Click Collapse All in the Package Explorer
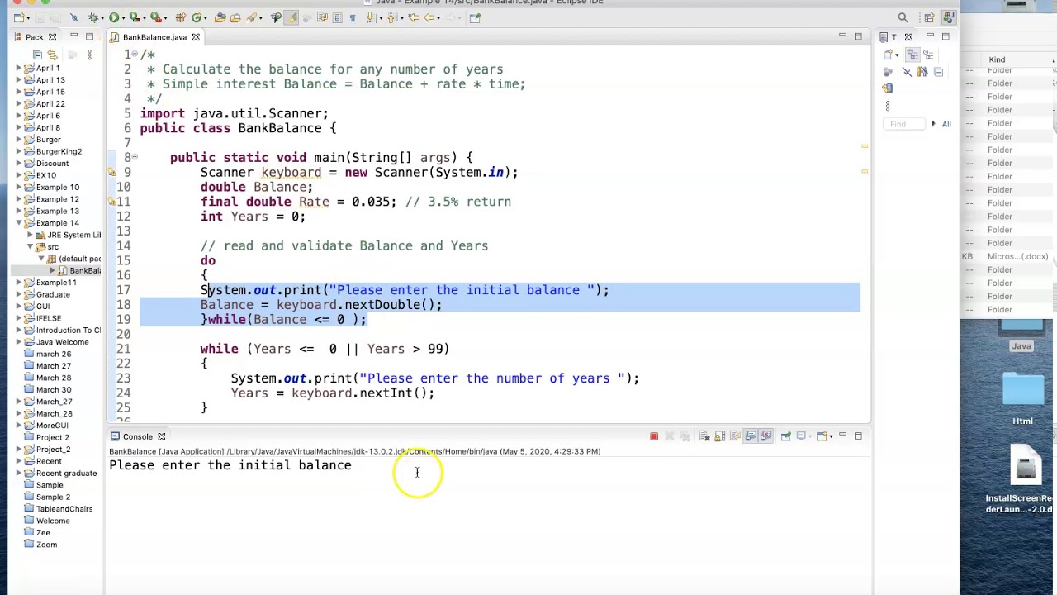Viewport: 1057px width, 595px height. click(x=37, y=55)
